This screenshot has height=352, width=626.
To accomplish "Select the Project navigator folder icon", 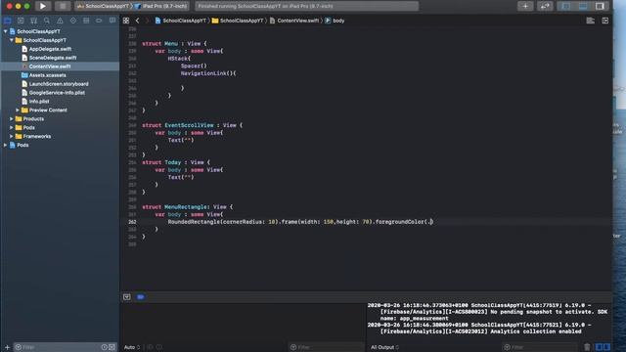I will tap(8, 21).
